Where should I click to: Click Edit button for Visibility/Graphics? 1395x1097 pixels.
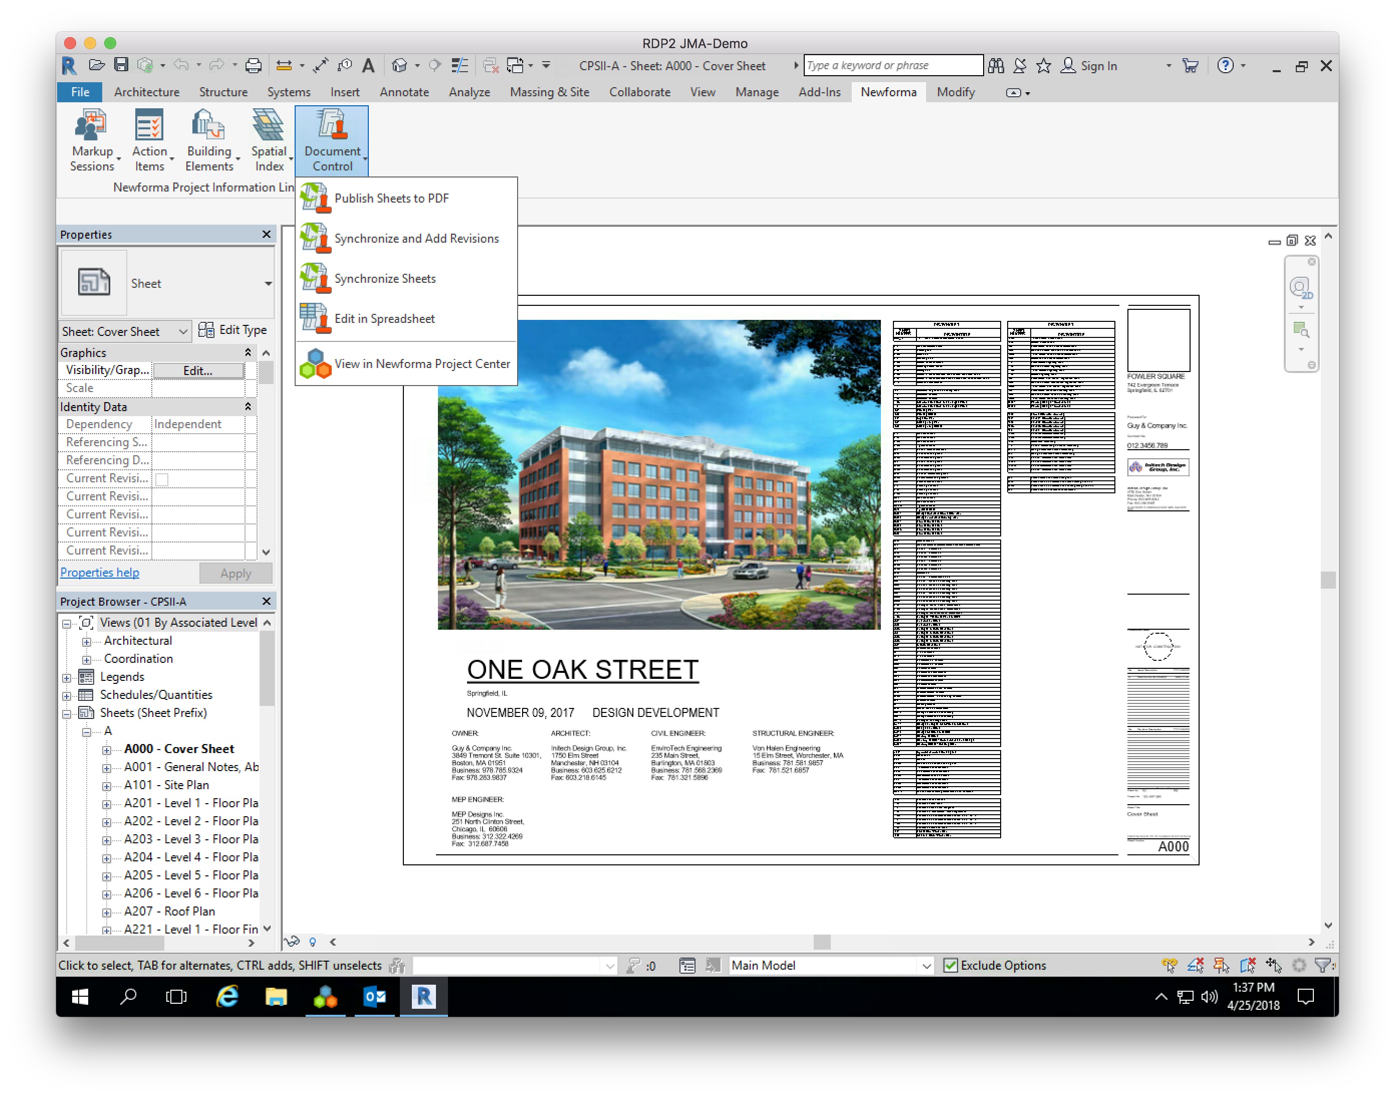pos(198,371)
